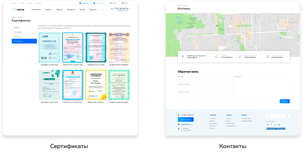
Task: Open the Каталог item in main navigation
Action: click(x=48, y=10)
